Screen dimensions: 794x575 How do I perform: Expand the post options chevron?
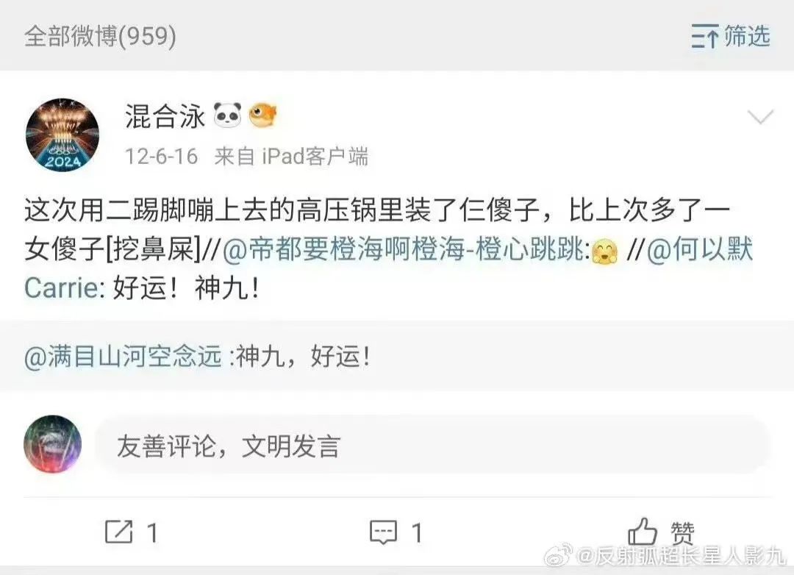click(761, 117)
